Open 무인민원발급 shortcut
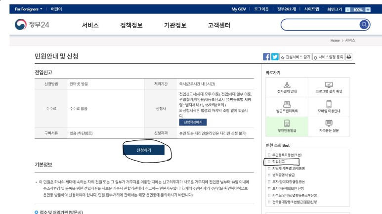This screenshot has height=214, width=382. 287,127
